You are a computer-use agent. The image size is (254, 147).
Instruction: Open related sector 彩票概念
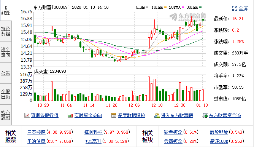coord(173,132)
